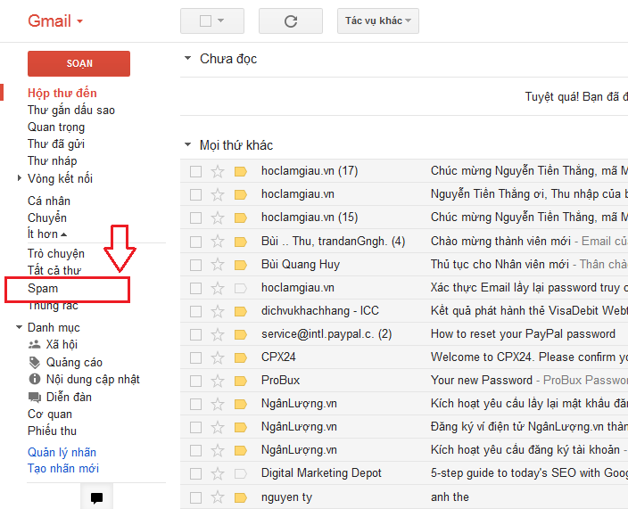Toggle importance marker on ProBux email
Image resolution: width=628 pixels, height=509 pixels.
pos(240,381)
